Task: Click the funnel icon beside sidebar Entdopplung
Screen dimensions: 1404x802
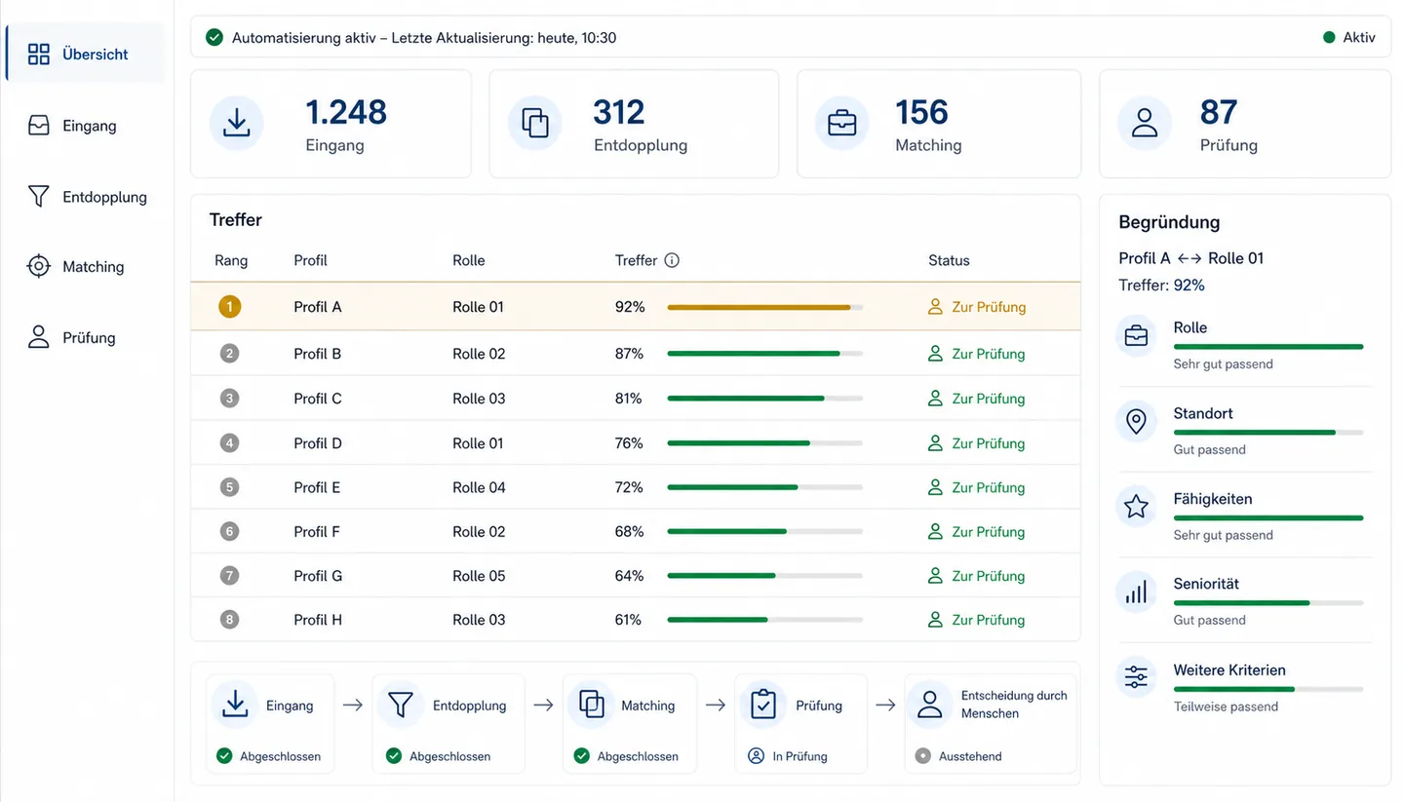Action: (39, 197)
